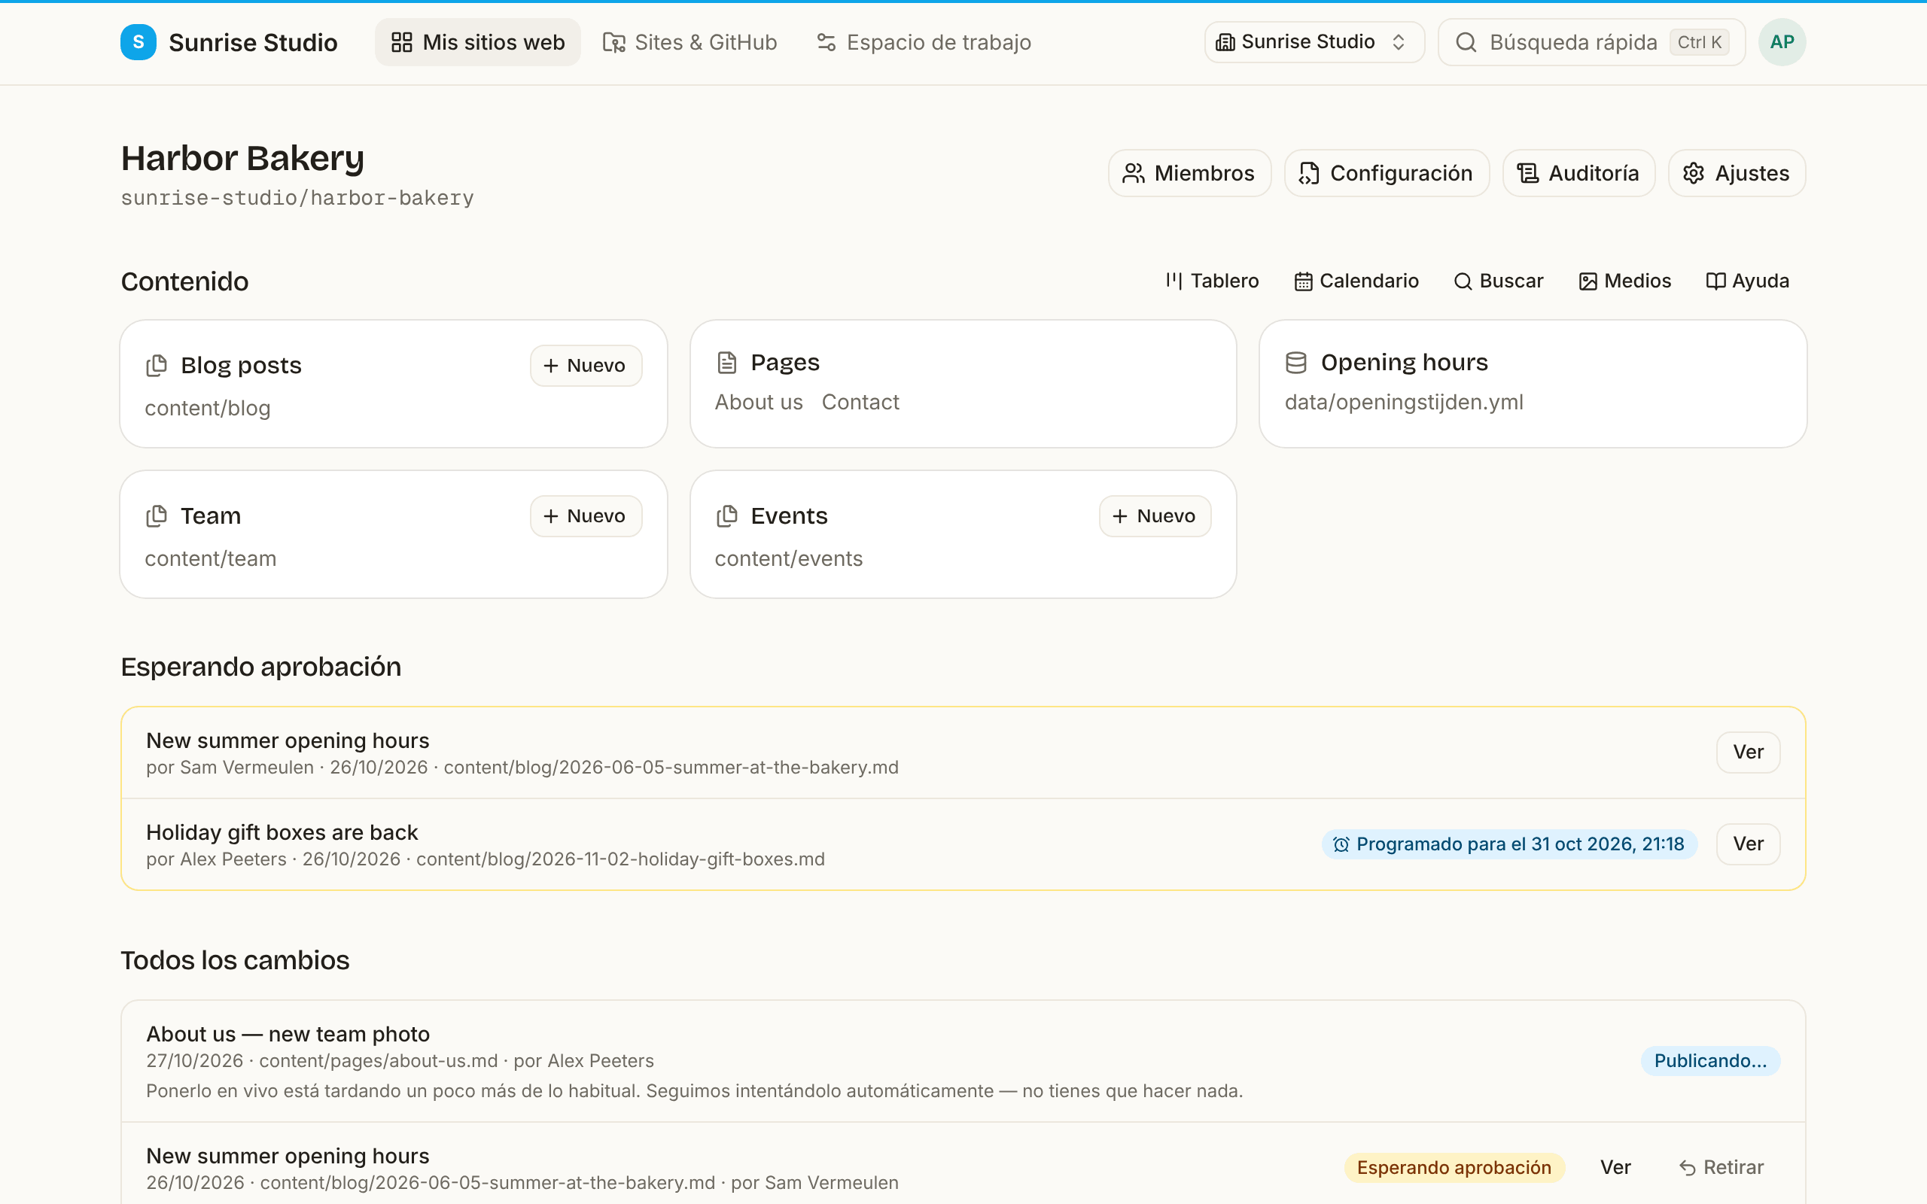Go to Sites & GitHub tab

[690, 42]
